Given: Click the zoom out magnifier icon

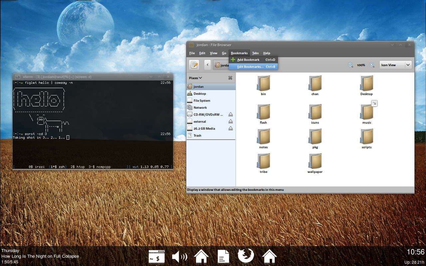Looking at the screenshot, I should pyautogui.click(x=350, y=65).
